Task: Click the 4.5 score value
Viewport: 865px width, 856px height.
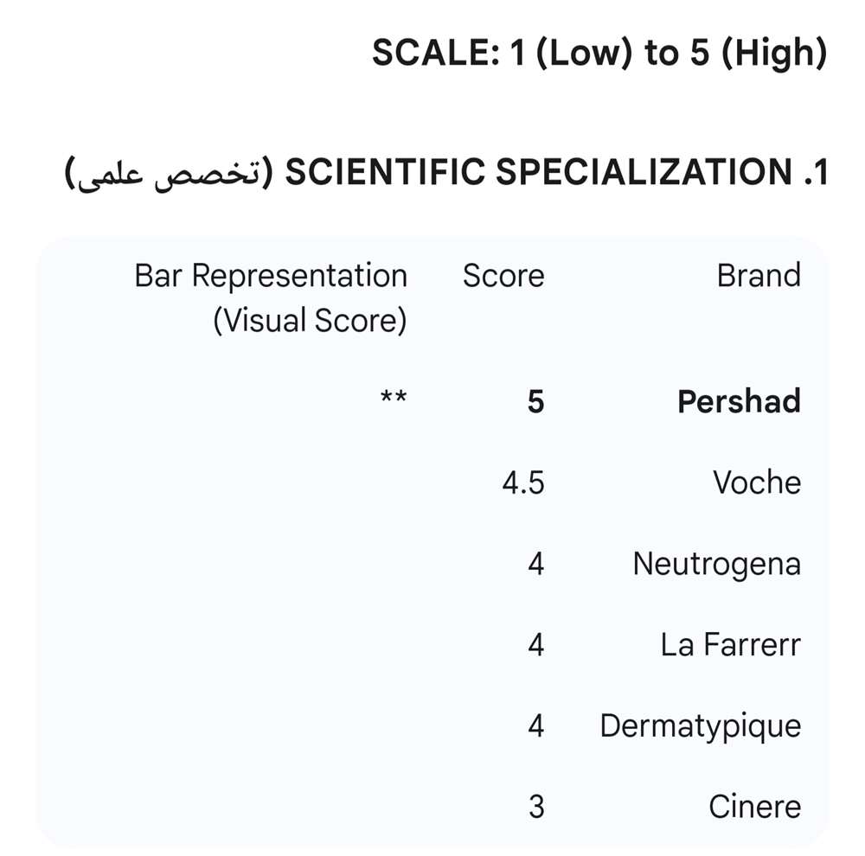Action: click(522, 482)
